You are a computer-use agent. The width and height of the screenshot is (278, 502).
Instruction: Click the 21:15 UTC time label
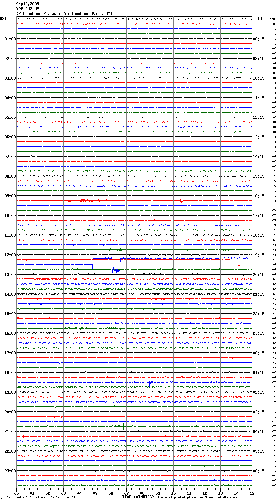(259, 294)
